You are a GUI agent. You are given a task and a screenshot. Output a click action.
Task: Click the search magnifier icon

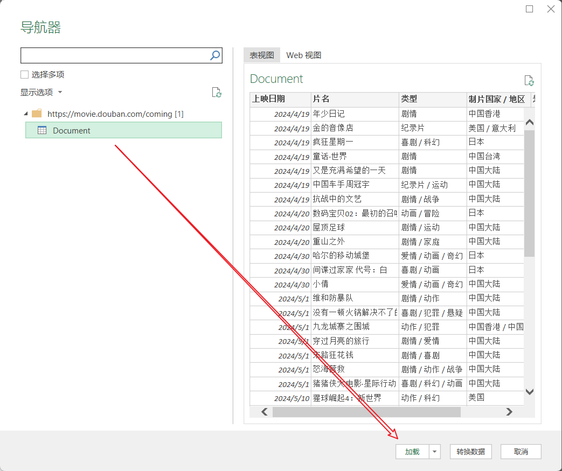214,55
